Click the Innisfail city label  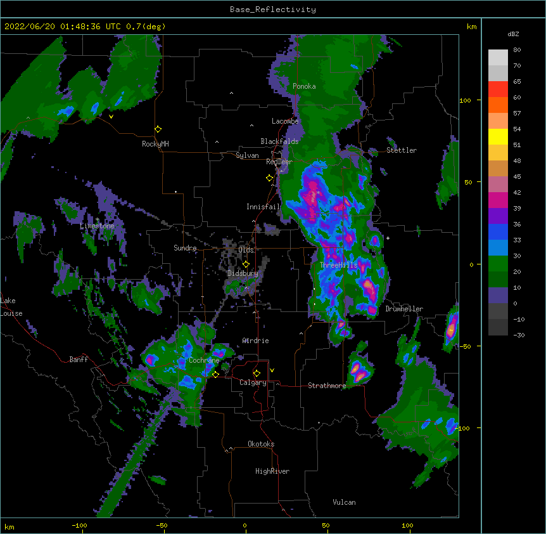click(x=263, y=207)
